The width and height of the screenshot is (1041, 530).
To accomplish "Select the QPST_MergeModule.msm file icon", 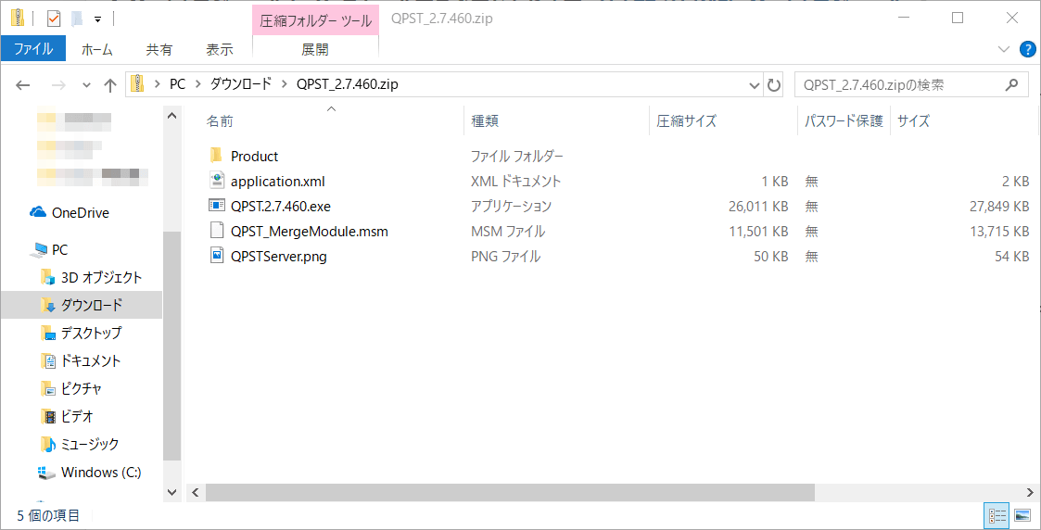I will [x=216, y=231].
